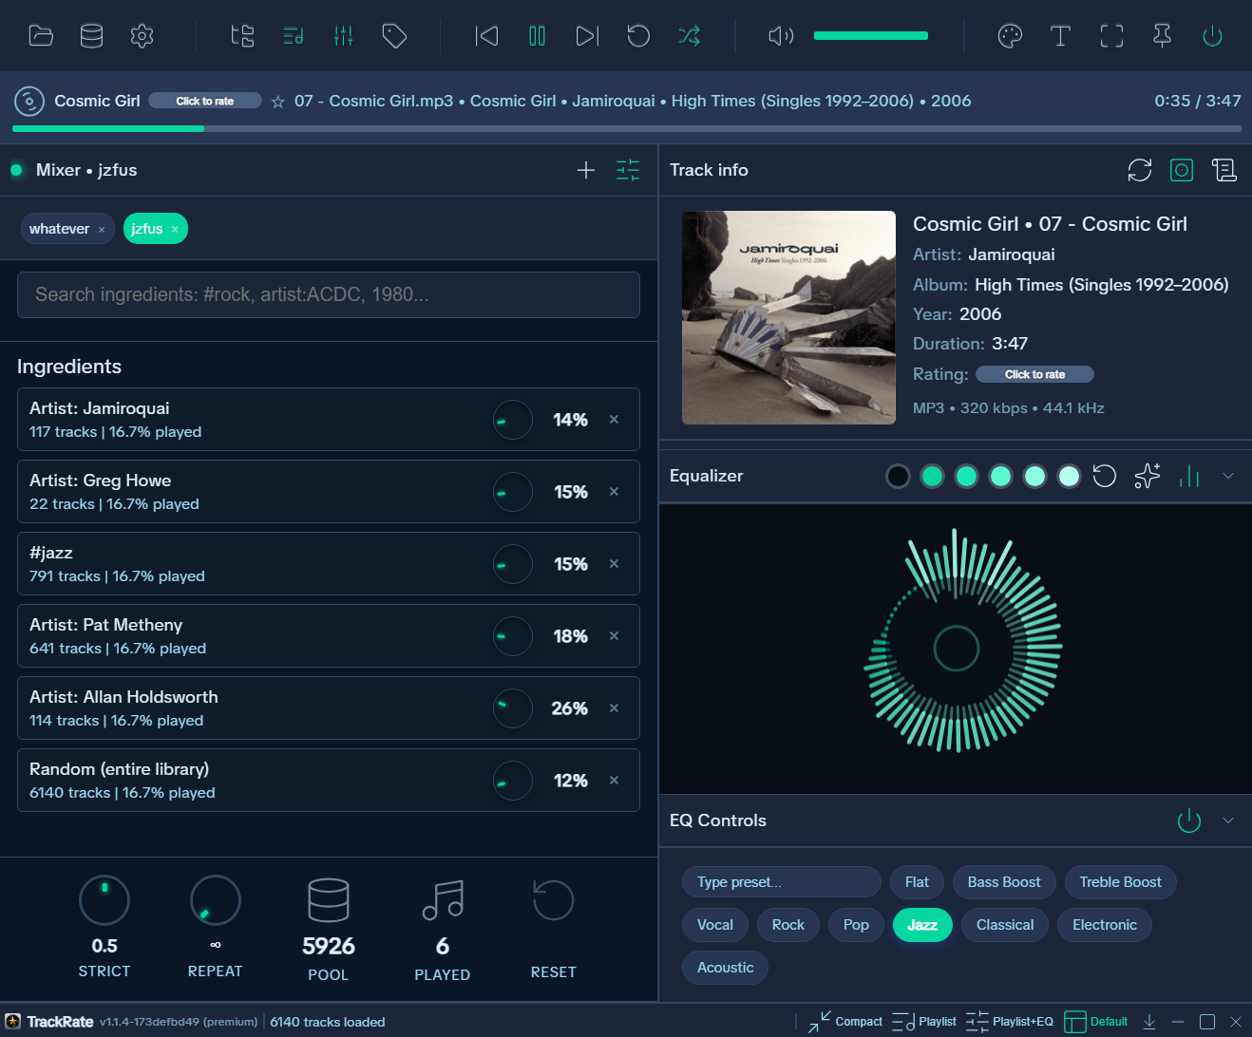This screenshot has width=1252, height=1037.
Task: Enter fullscreen mode via the bracket icon
Action: click(1111, 35)
